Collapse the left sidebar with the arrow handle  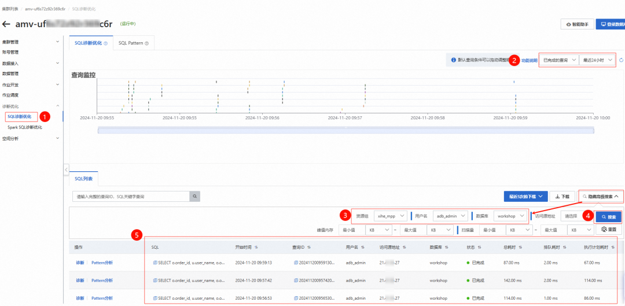(66, 169)
